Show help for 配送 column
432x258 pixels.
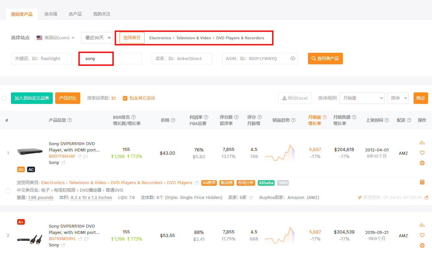[409, 120]
